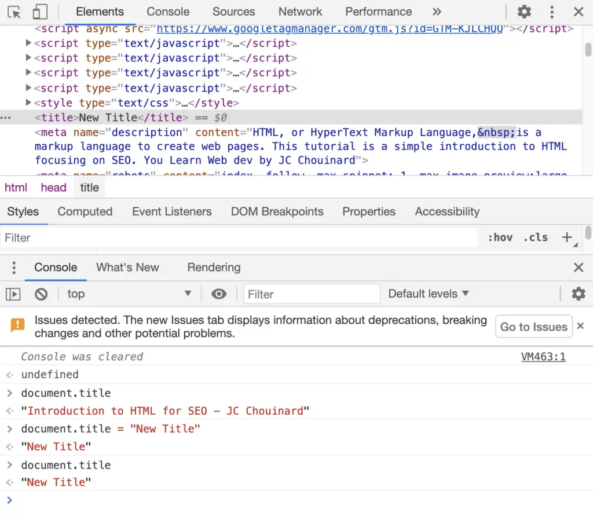The width and height of the screenshot is (593, 527).
Task: Expand the fourth text/javascript script node
Action: tap(28, 87)
